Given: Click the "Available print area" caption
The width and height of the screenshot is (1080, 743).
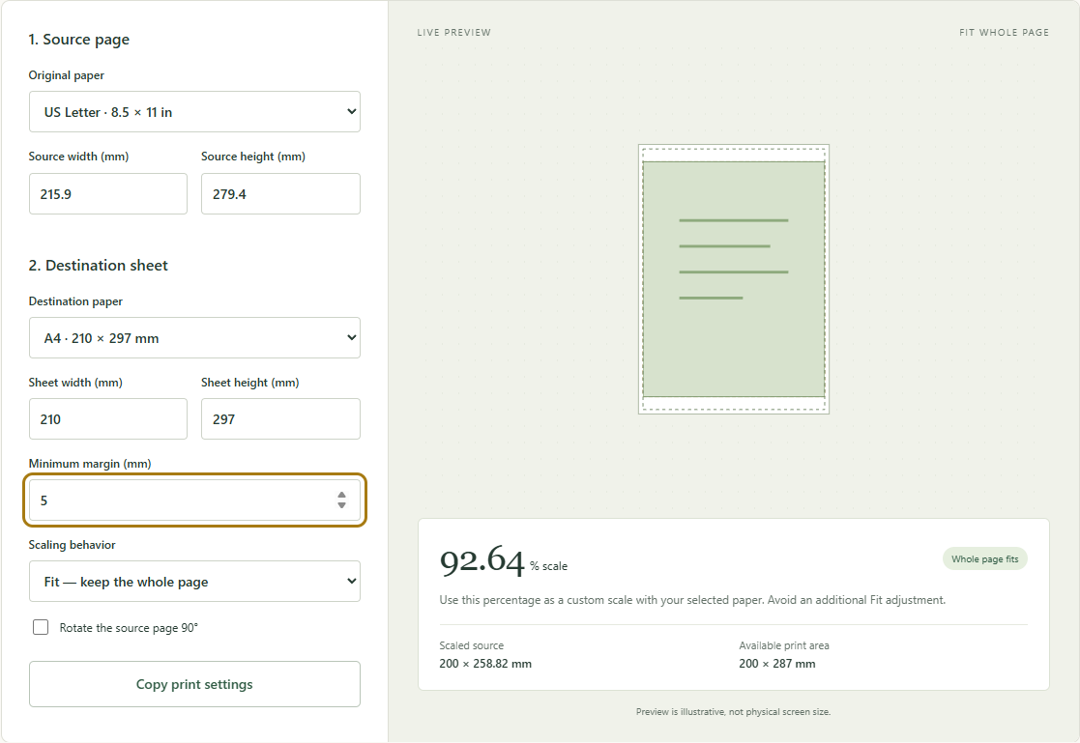Looking at the screenshot, I should click(x=784, y=646).
